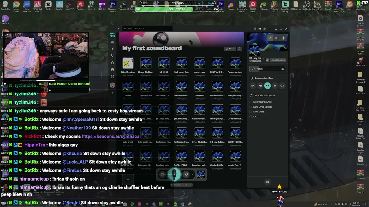Enable Loop checkbox
Screen dimensions: 369x207
click(x=251, y=117)
